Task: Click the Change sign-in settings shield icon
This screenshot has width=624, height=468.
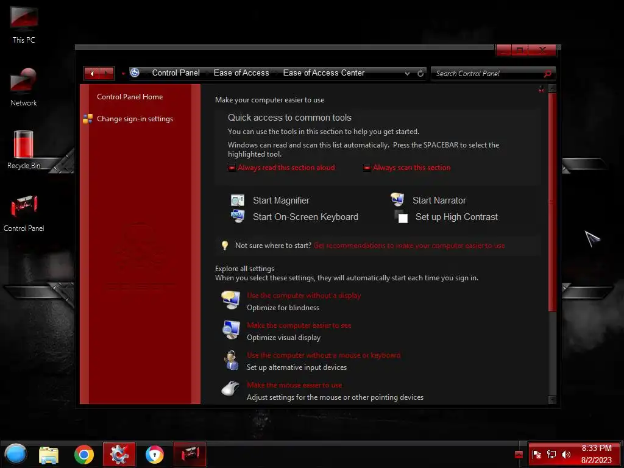Action: 88,119
